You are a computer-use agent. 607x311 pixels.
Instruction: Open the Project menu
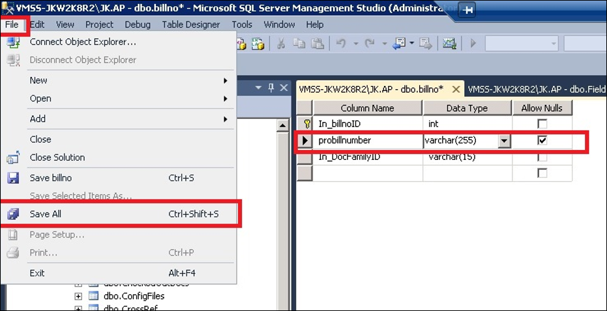(100, 24)
